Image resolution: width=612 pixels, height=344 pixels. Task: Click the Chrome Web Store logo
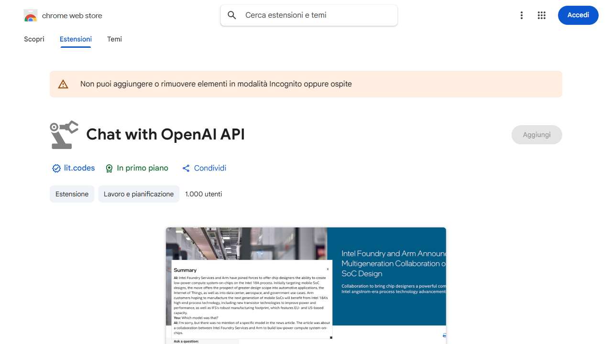(x=30, y=15)
